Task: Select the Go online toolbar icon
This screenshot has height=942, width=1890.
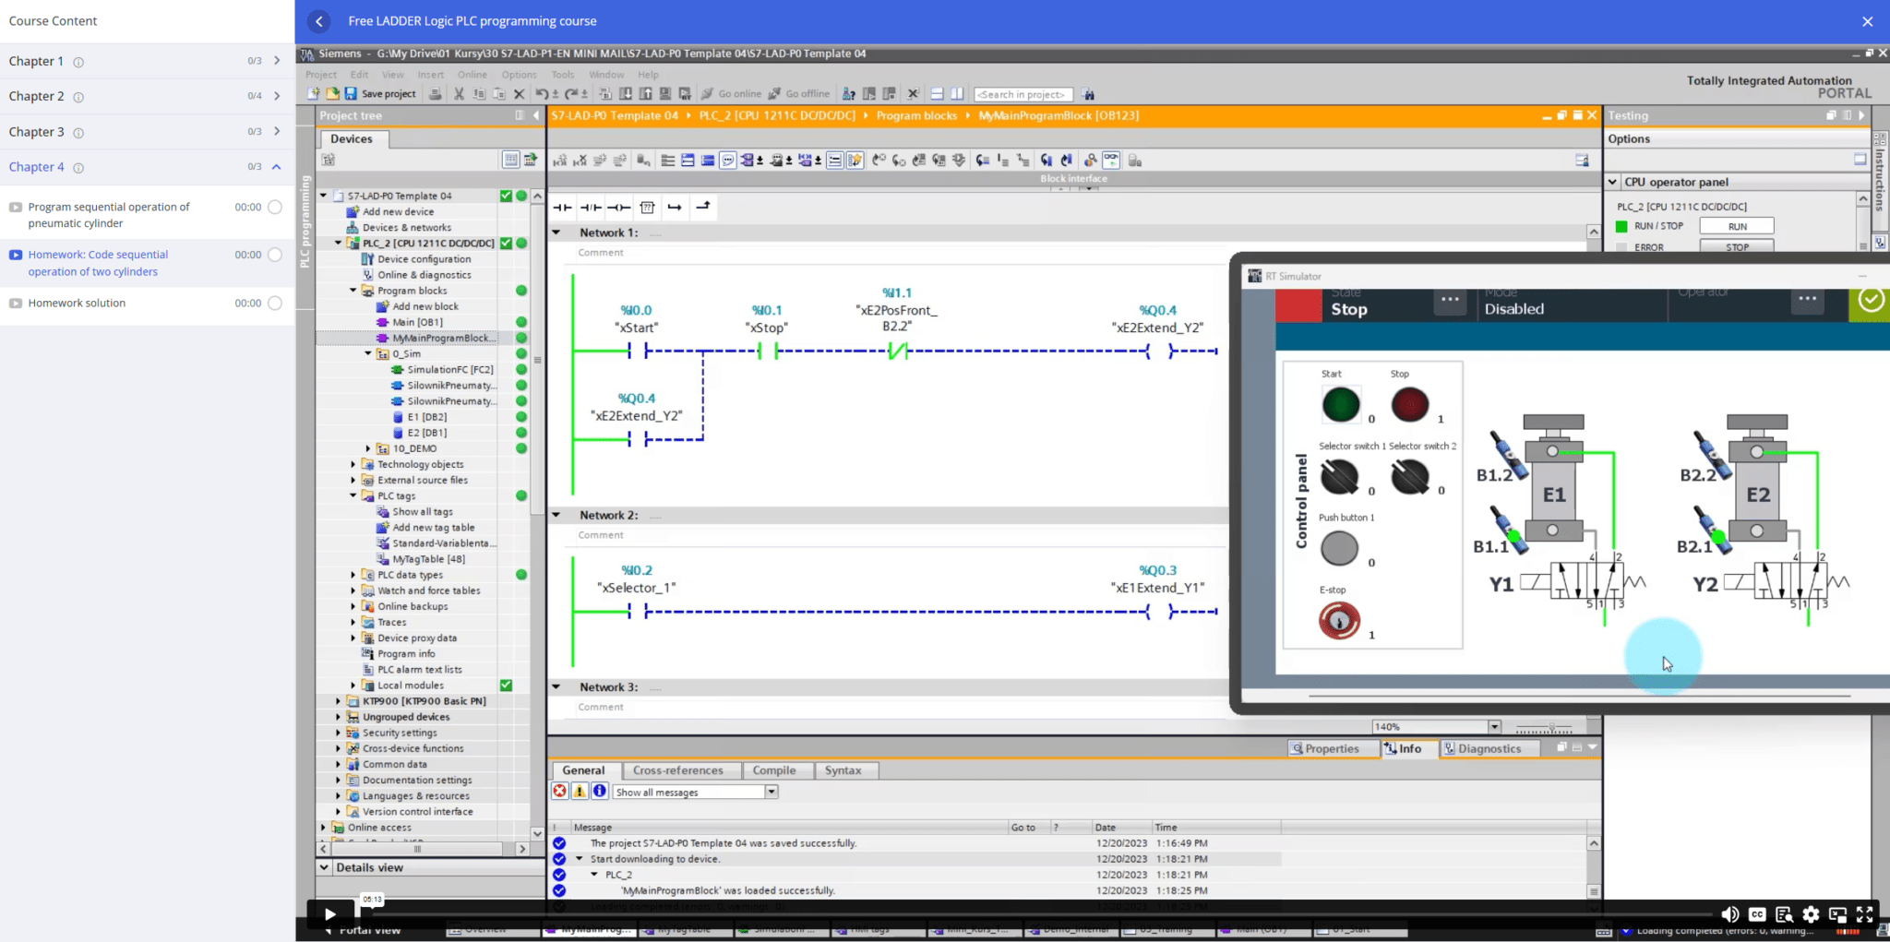Action: pos(734,93)
